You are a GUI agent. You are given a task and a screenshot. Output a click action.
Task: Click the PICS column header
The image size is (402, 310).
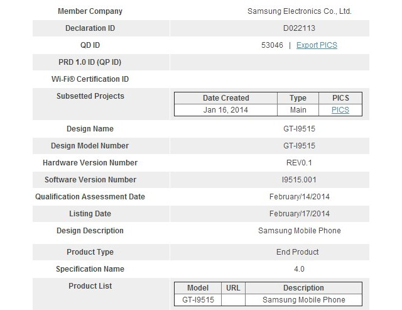(x=340, y=98)
